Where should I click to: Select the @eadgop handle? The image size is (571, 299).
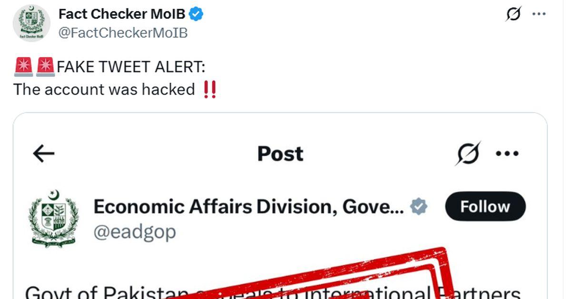click(135, 232)
